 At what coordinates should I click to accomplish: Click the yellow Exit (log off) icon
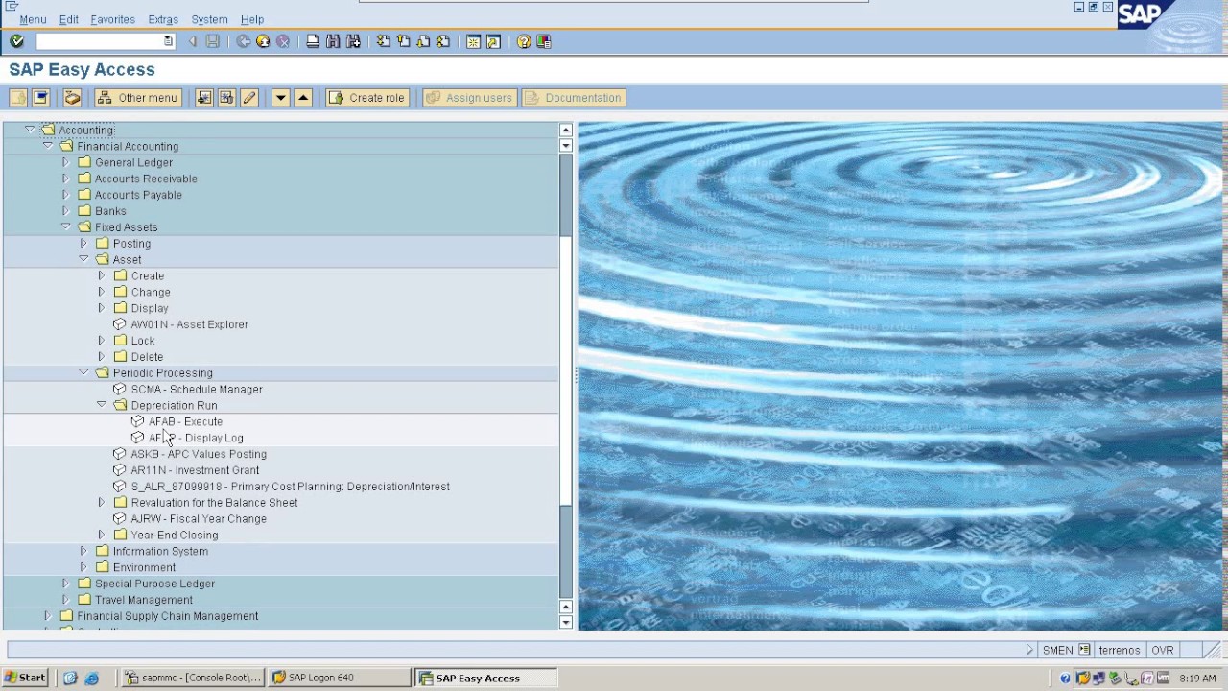[263, 41]
